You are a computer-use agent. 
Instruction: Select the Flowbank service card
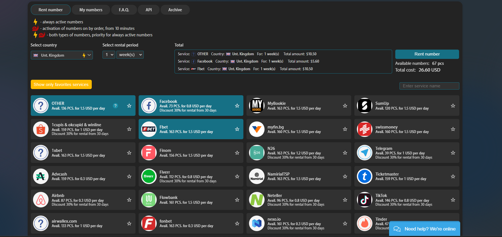pyautogui.click(x=191, y=200)
